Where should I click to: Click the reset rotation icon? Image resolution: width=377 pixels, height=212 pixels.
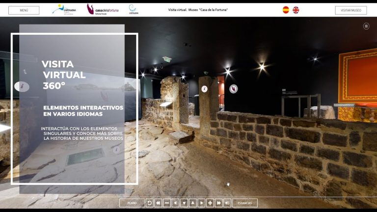149,203
